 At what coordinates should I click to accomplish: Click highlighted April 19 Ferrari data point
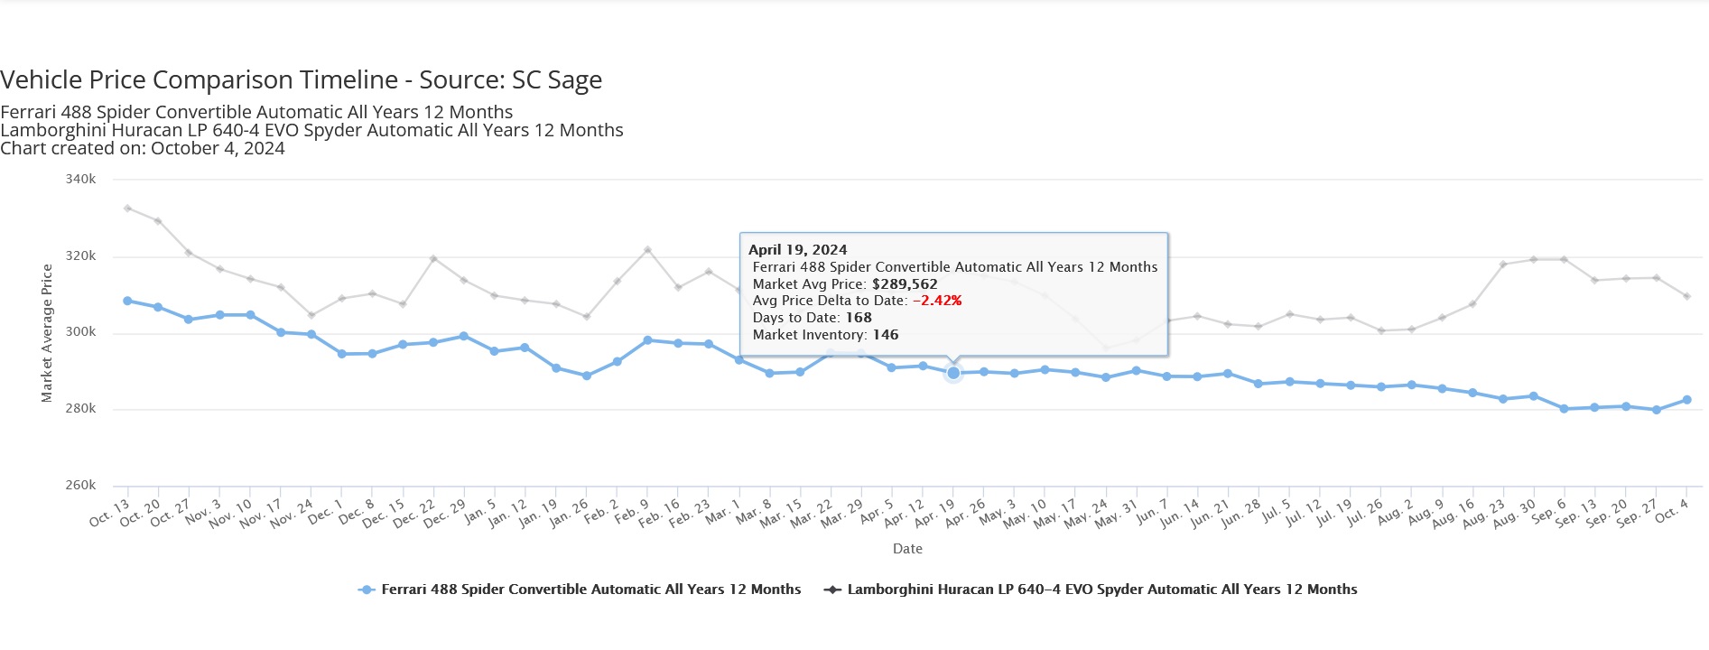click(x=953, y=373)
